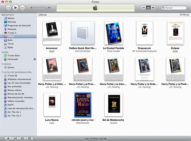Select the Eclipse book cover
191x141 pixels.
(x=175, y=33)
